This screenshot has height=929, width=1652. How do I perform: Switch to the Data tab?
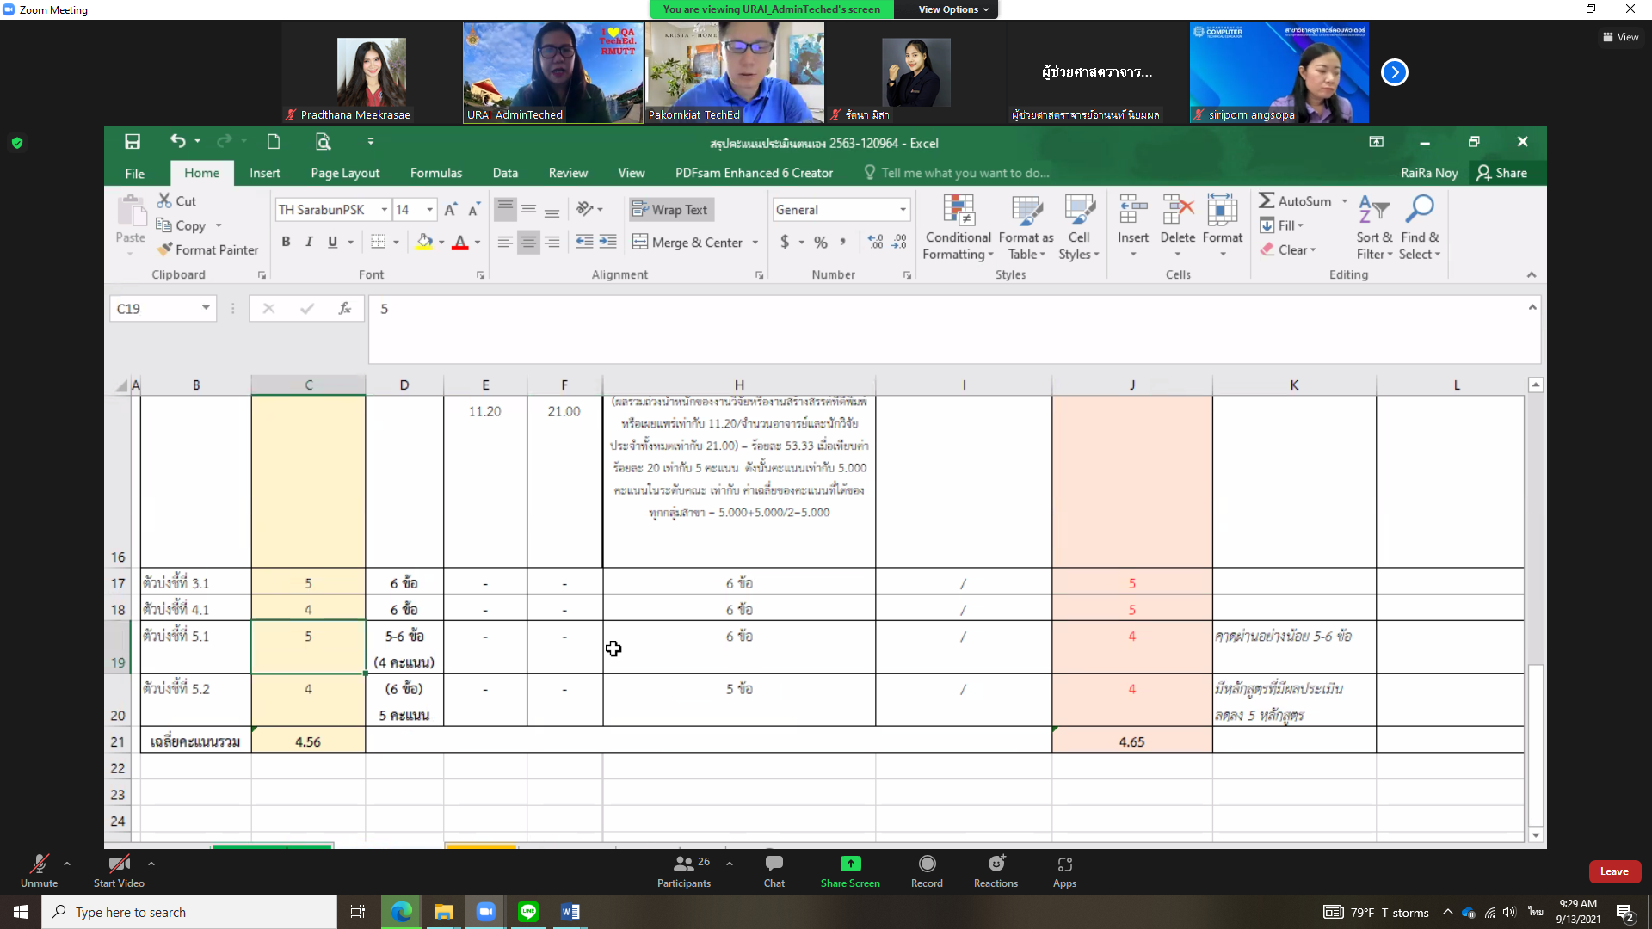[x=505, y=173]
